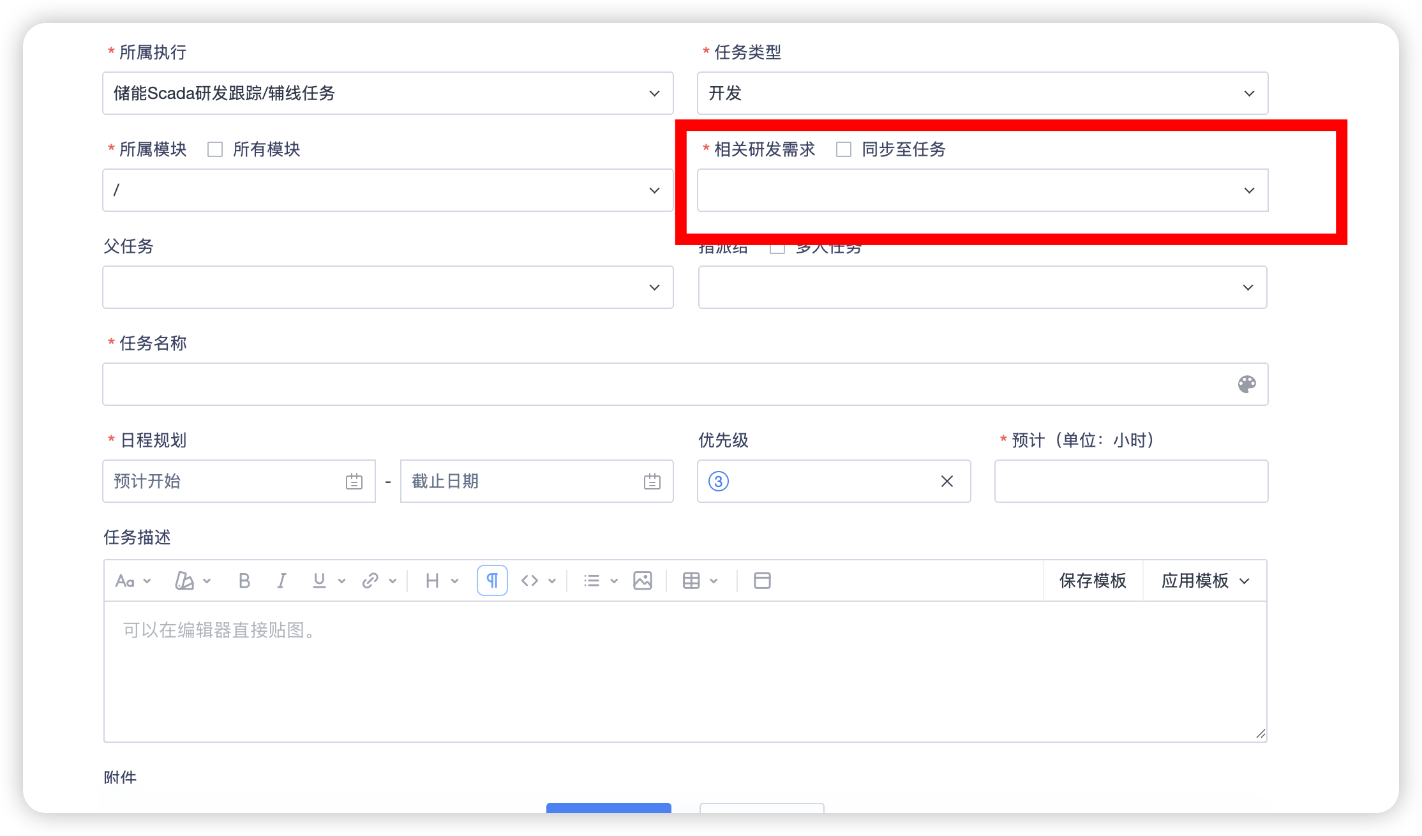Viewport: 1422px width, 836px height.
Task: Click the fullscreen editor icon
Action: tap(762, 581)
